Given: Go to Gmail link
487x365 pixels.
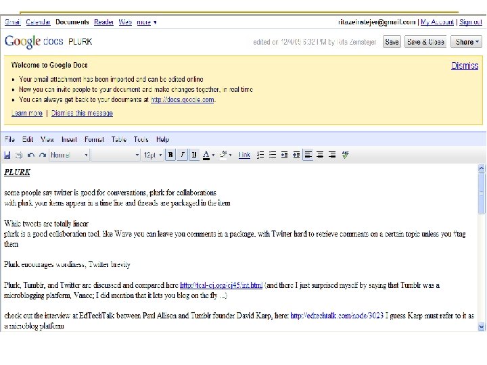Looking at the screenshot, I should click(12, 22).
